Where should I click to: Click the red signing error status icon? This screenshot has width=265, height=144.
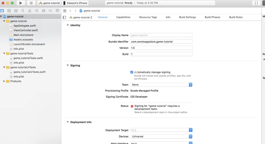(x=132, y=106)
